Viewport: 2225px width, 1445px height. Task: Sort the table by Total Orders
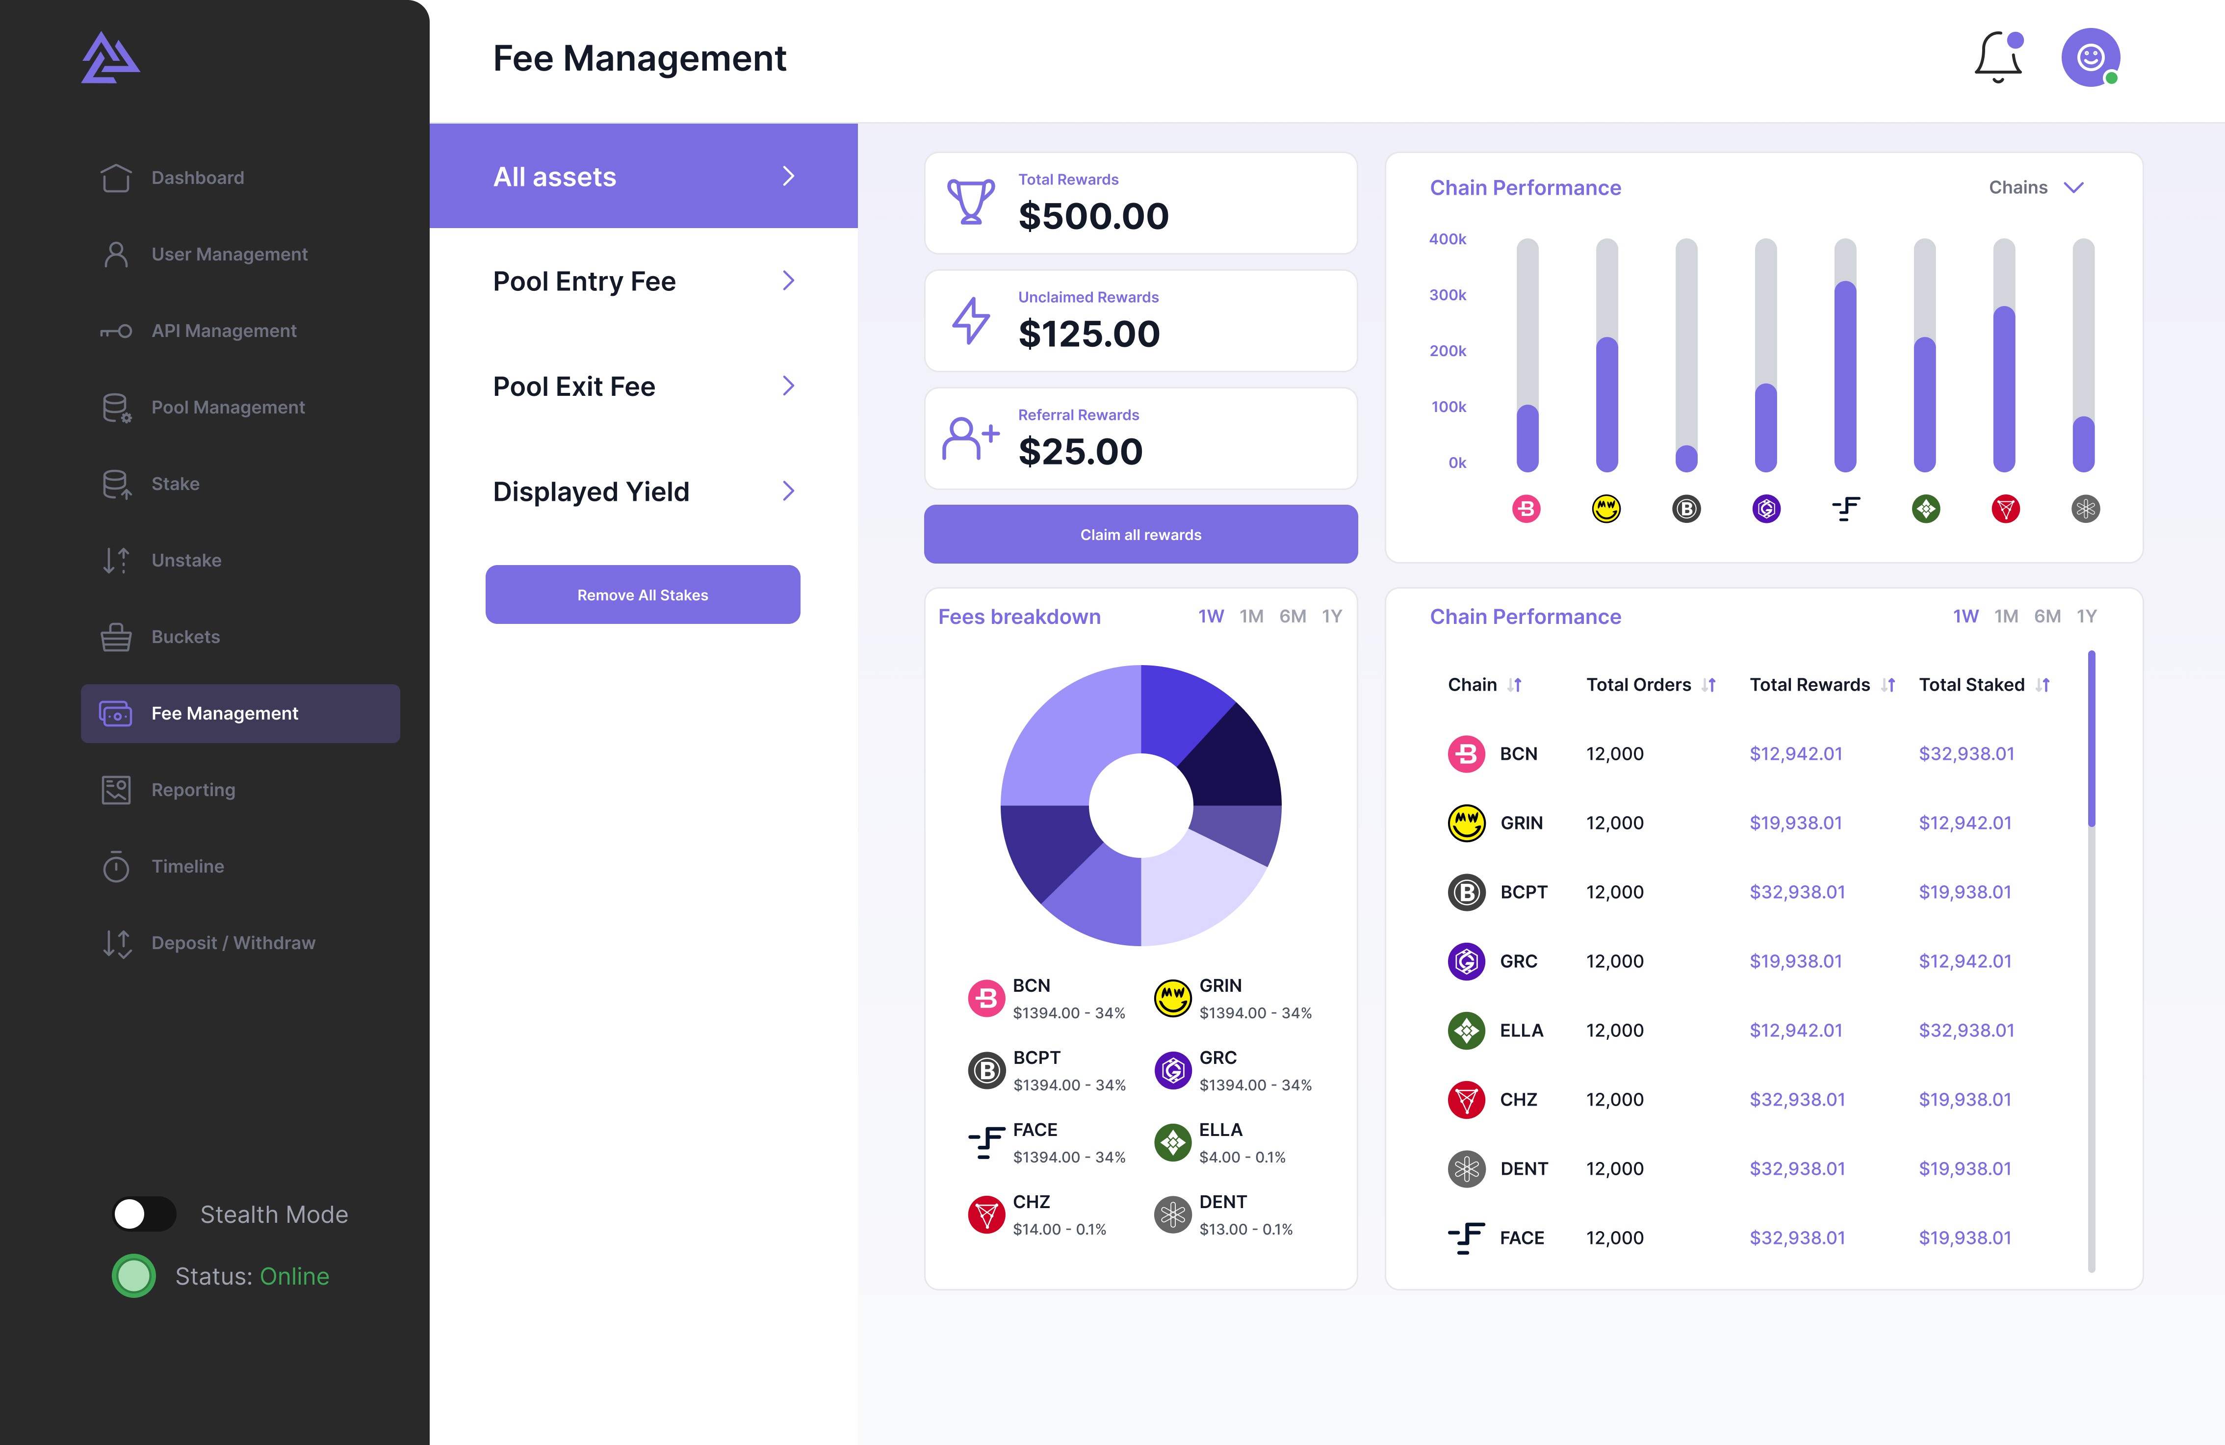click(x=1709, y=685)
